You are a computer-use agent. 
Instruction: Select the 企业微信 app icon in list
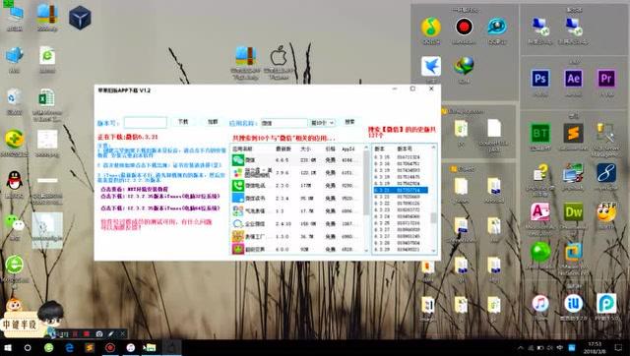238,223
